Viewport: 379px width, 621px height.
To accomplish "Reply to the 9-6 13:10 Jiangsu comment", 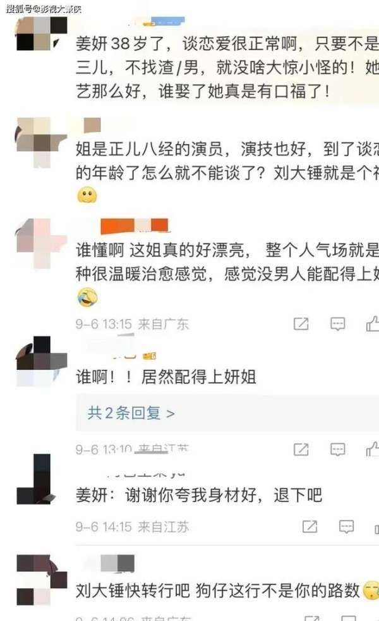I will (337, 449).
